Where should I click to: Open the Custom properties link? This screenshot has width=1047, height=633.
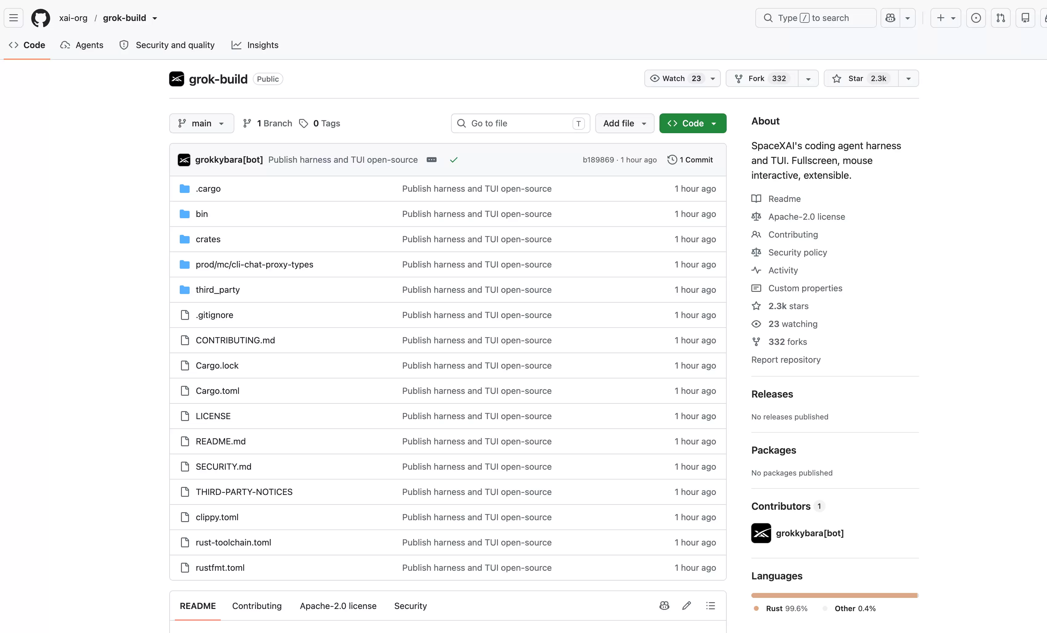click(x=805, y=288)
